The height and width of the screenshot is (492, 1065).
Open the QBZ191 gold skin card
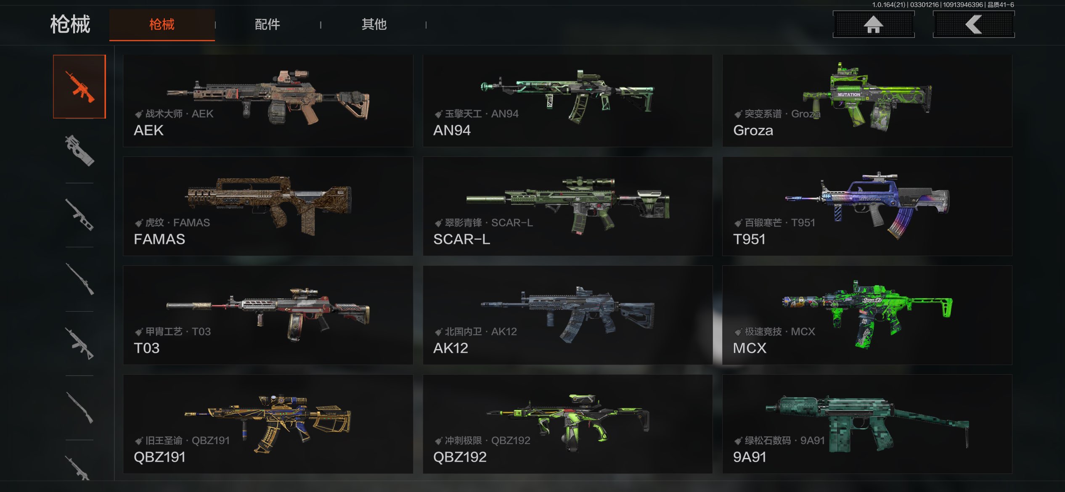pyautogui.click(x=268, y=424)
